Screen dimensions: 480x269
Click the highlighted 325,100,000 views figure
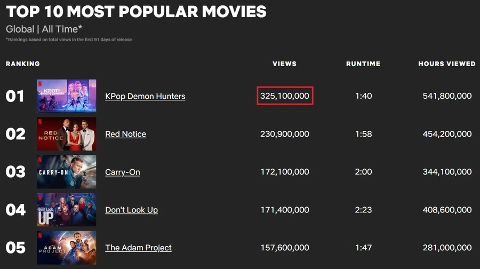[x=285, y=96]
